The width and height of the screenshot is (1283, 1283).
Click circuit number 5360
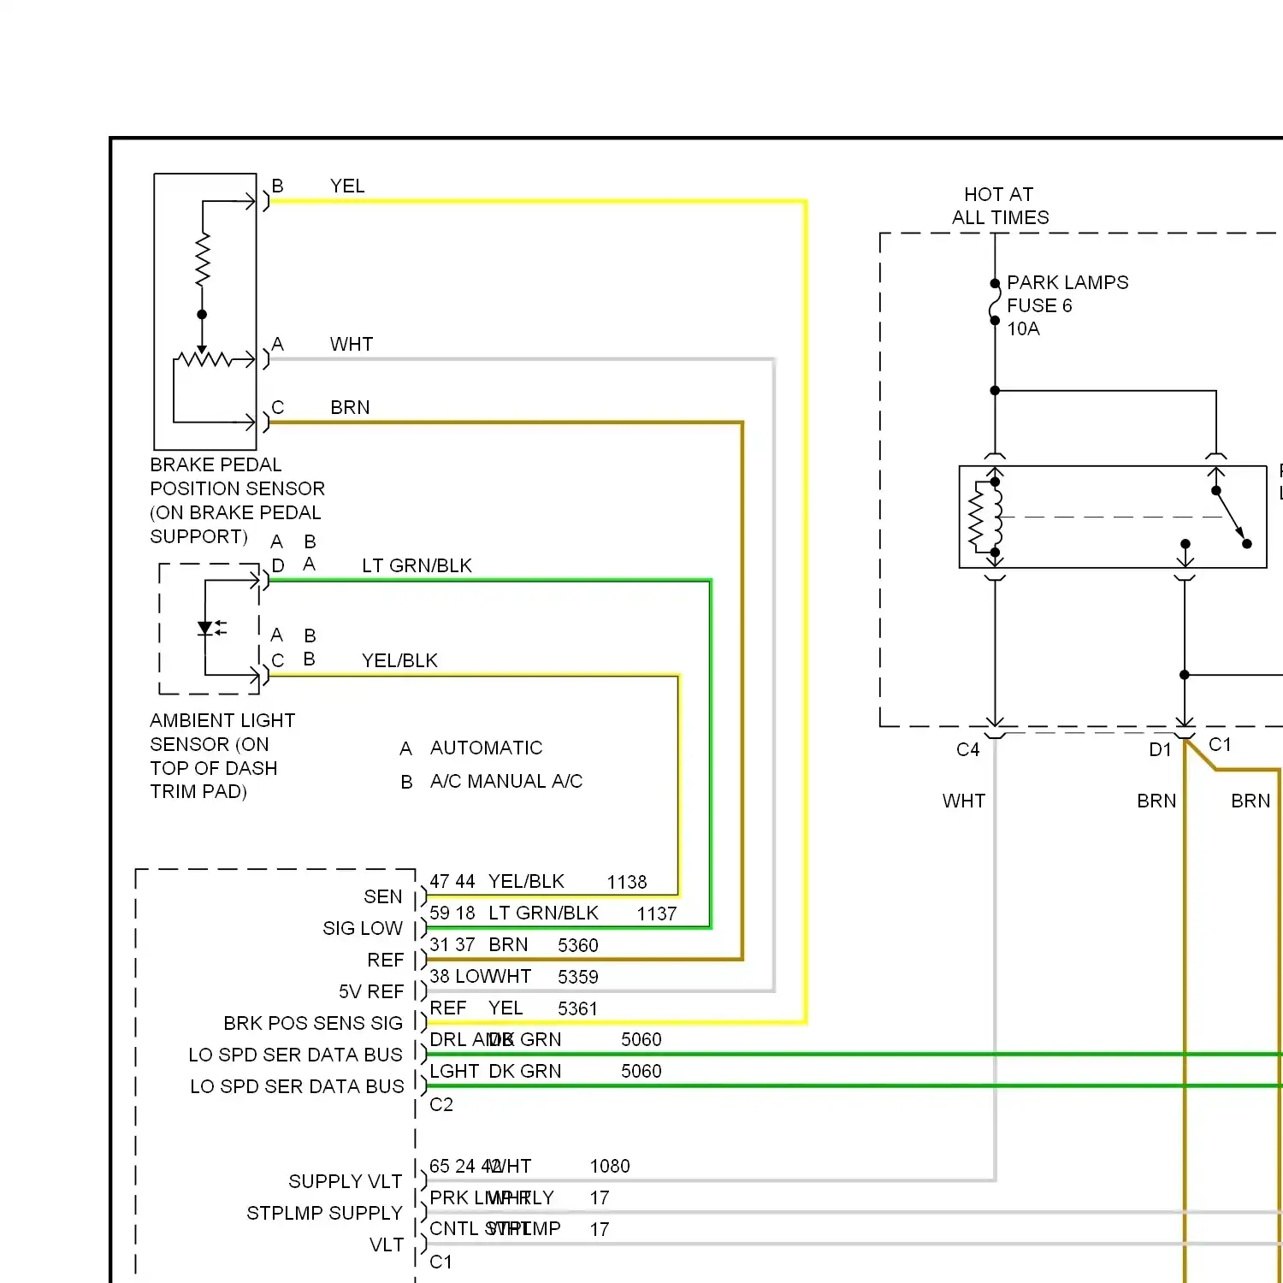578,945
